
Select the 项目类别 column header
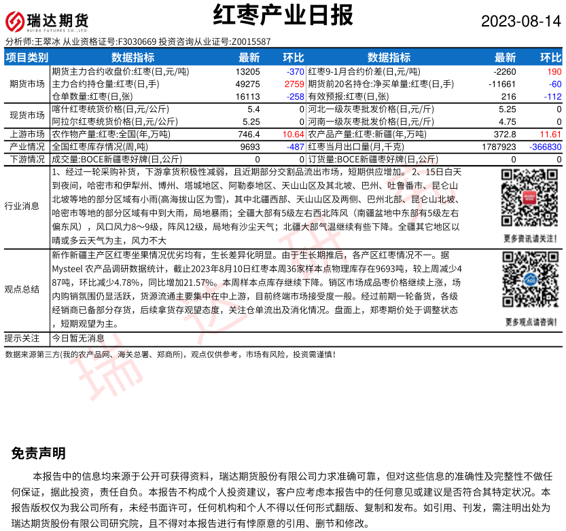(x=26, y=58)
